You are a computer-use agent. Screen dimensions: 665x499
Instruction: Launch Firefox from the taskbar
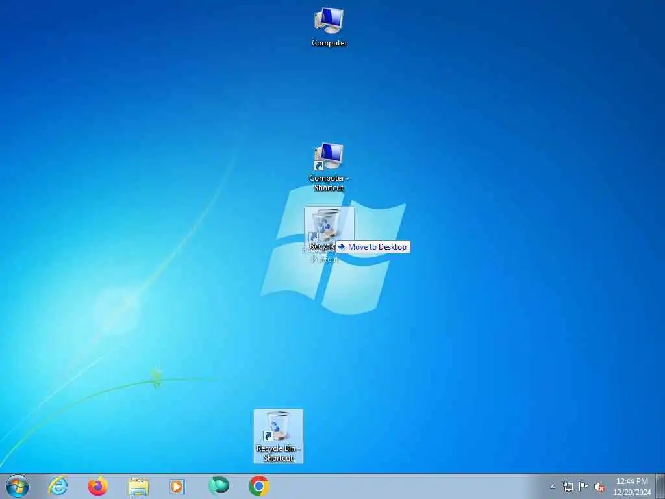click(97, 486)
